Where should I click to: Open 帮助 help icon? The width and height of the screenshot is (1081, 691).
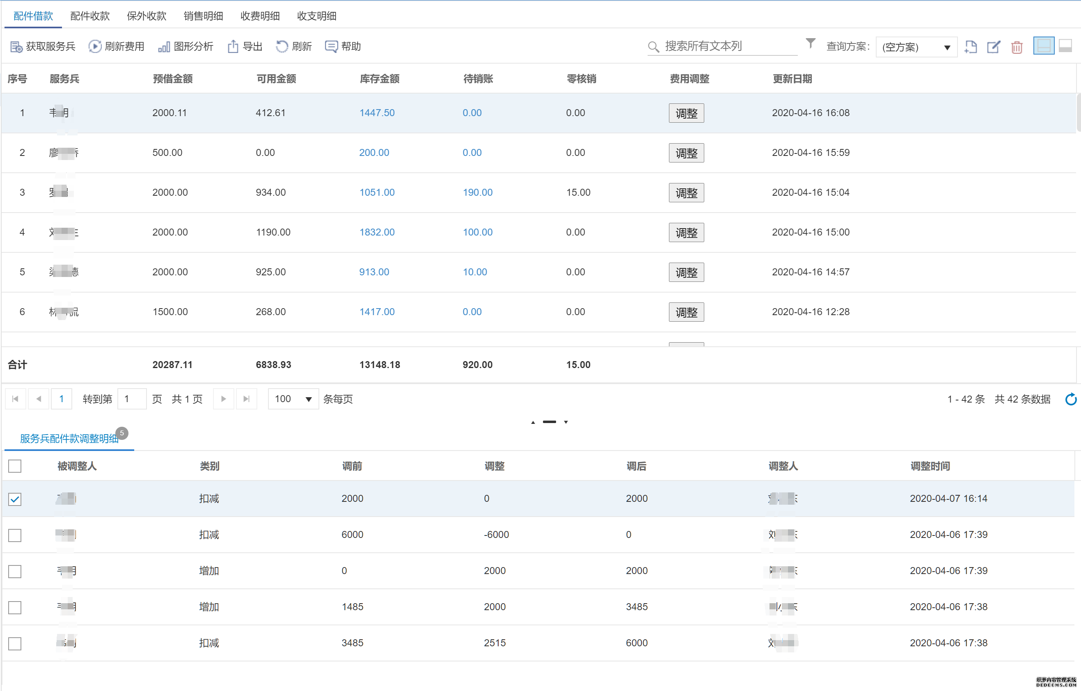point(331,47)
